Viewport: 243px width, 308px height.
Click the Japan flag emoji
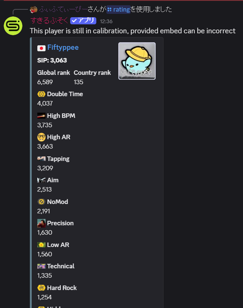pos(41,48)
